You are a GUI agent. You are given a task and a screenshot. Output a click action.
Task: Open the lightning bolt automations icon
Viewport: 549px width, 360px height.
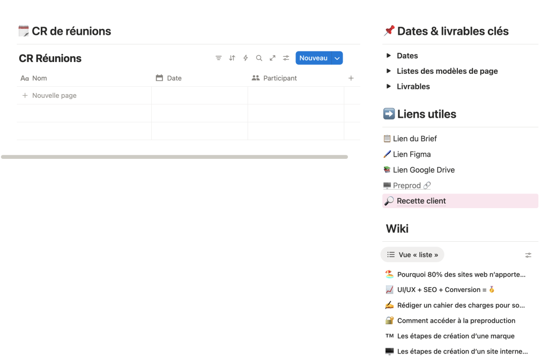(246, 58)
